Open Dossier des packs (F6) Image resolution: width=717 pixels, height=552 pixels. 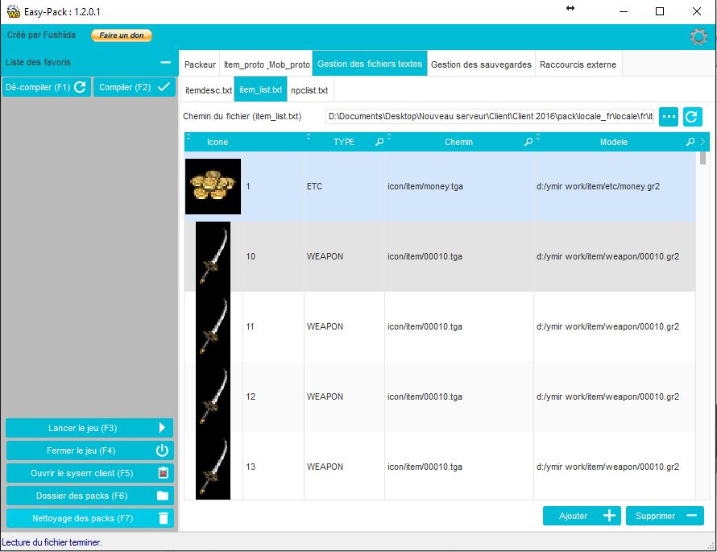[89, 496]
